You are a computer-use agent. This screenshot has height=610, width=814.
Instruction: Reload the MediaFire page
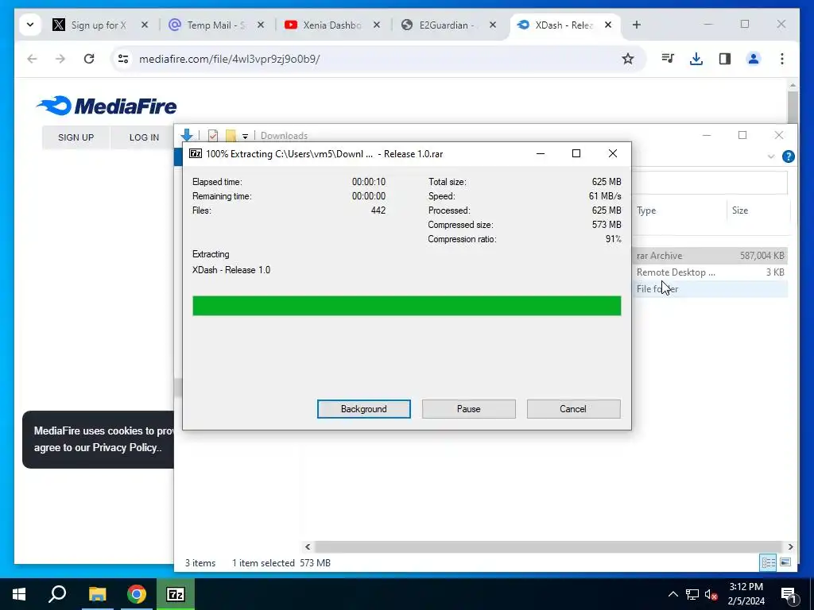tap(89, 59)
